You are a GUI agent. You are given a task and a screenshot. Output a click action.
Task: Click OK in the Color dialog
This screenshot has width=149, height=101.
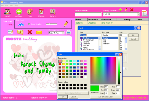(x=63, y=97)
